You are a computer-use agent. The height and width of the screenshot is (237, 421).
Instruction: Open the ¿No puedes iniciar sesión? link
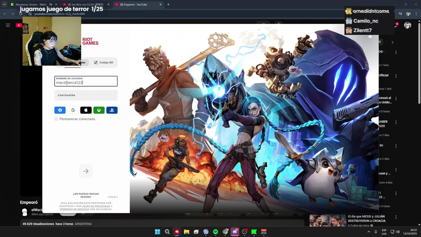[x=86, y=195]
